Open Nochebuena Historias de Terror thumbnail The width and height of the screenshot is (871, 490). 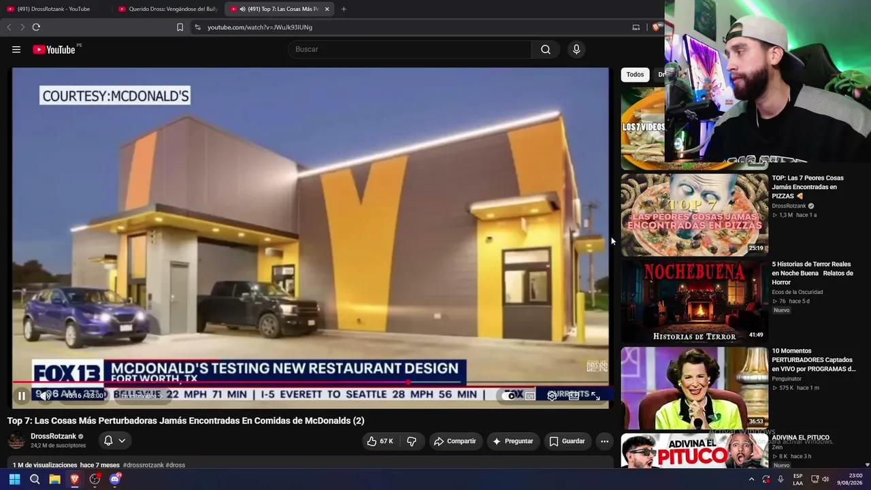point(694,301)
